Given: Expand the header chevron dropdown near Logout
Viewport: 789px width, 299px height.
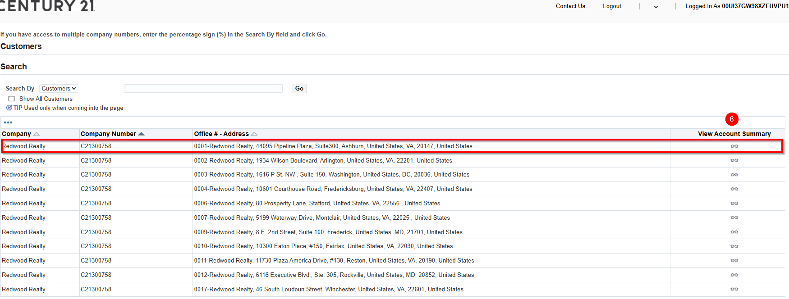Looking at the screenshot, I should 656,7.
